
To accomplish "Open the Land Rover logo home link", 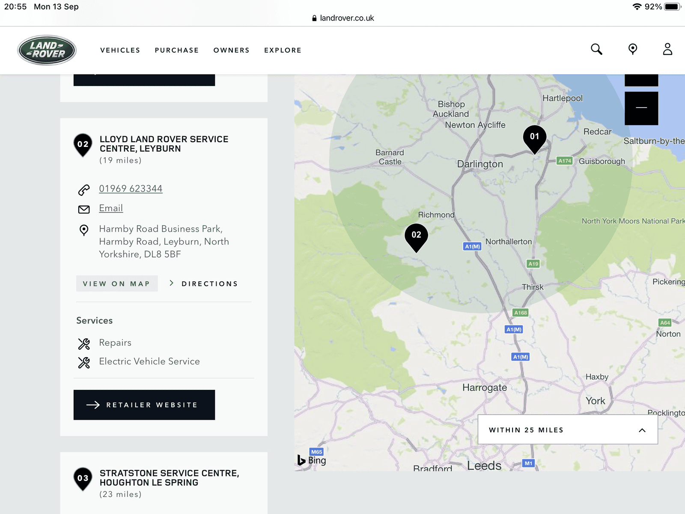I will tap(47, 50).
